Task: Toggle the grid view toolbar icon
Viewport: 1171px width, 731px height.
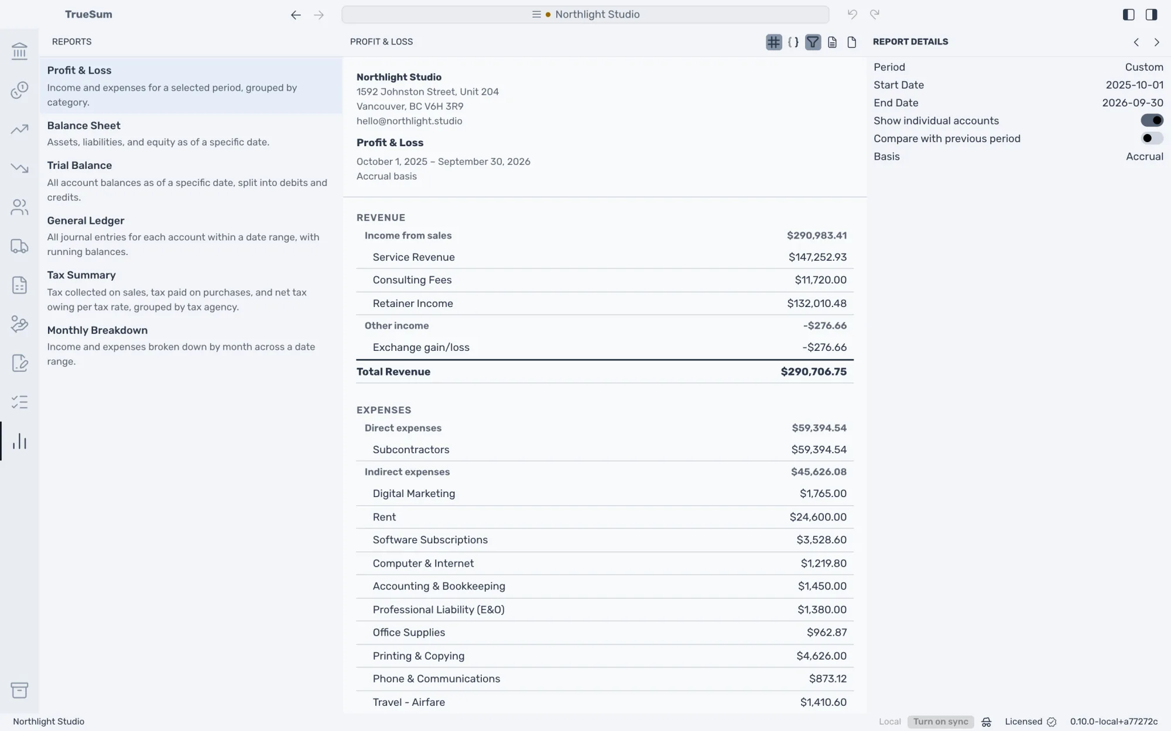Action: 774,42
